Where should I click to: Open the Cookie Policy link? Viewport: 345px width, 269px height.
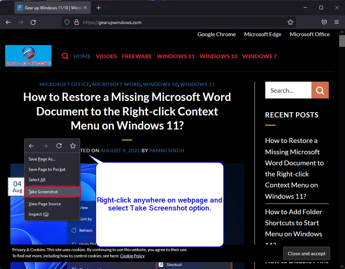132,256
